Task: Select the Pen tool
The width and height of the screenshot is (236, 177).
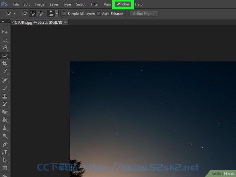Action: click(5, 144)
